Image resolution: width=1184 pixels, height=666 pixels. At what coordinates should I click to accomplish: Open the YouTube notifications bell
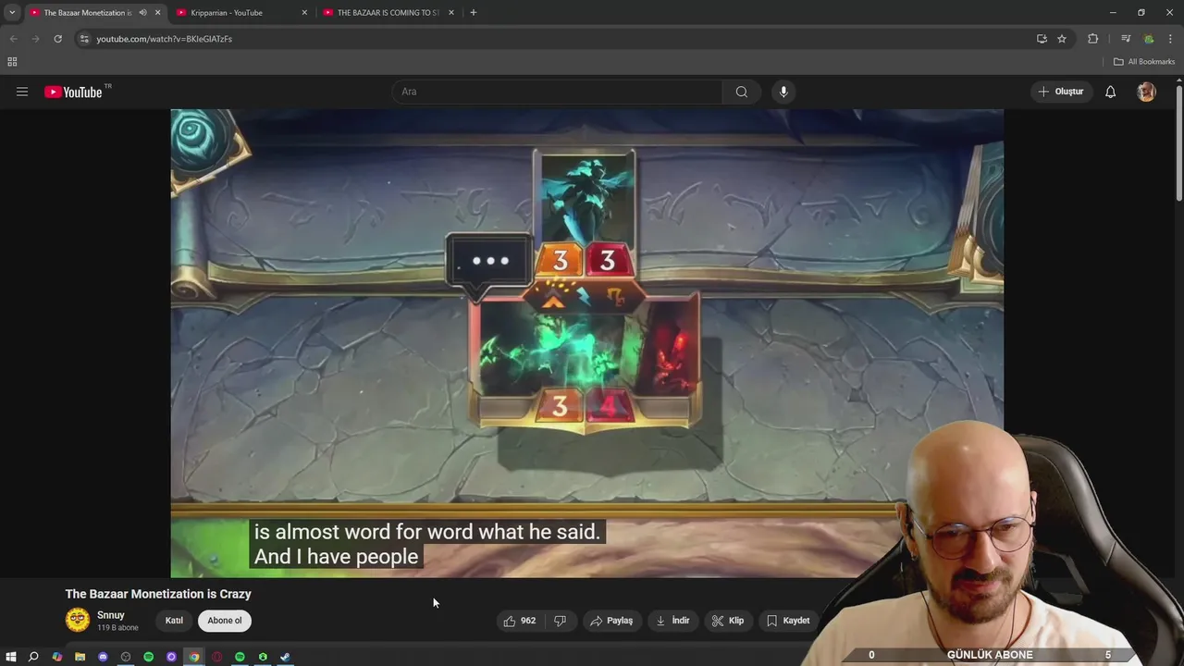[1110, 92]
